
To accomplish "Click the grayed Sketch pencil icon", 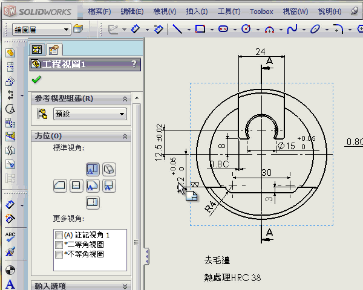I will (x=113, y=30).
